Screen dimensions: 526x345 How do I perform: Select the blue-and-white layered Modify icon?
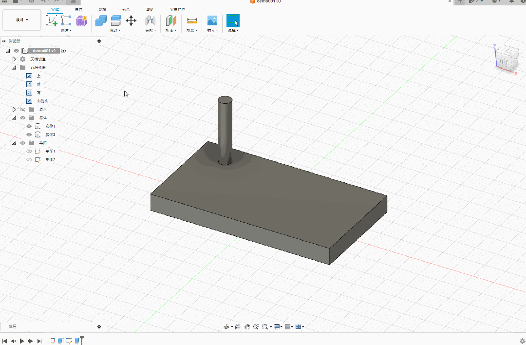116,21
